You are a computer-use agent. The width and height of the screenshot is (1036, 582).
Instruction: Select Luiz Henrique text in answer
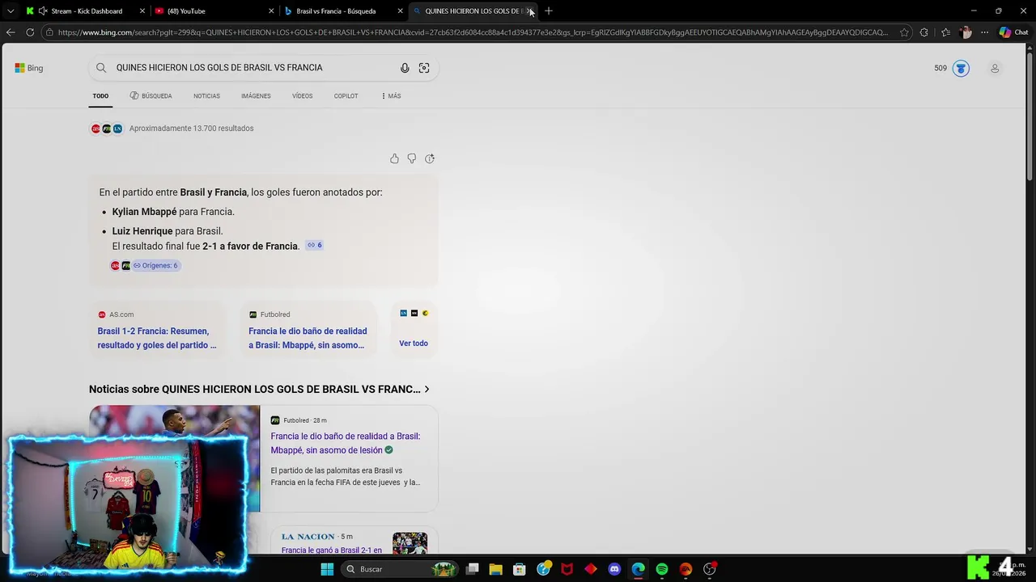tap(142, 231)
